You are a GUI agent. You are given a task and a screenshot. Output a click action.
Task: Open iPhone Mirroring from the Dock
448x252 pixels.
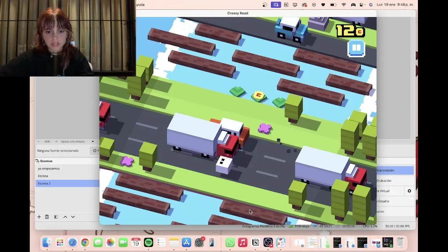211,242
